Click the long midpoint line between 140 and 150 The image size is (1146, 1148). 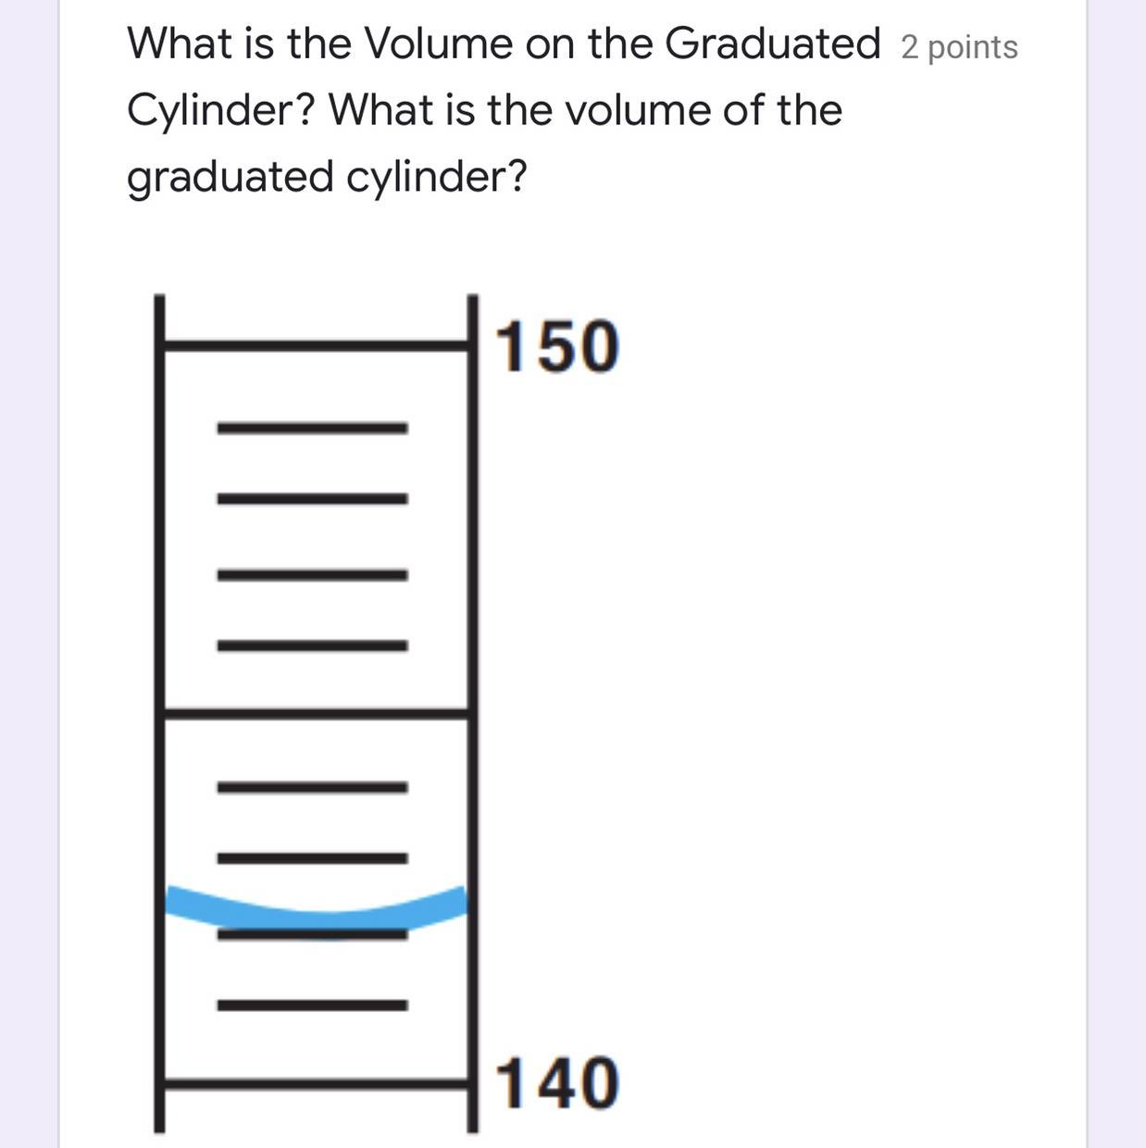[x=315, y=713]
